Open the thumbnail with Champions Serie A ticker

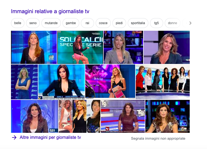pos(61,82)
